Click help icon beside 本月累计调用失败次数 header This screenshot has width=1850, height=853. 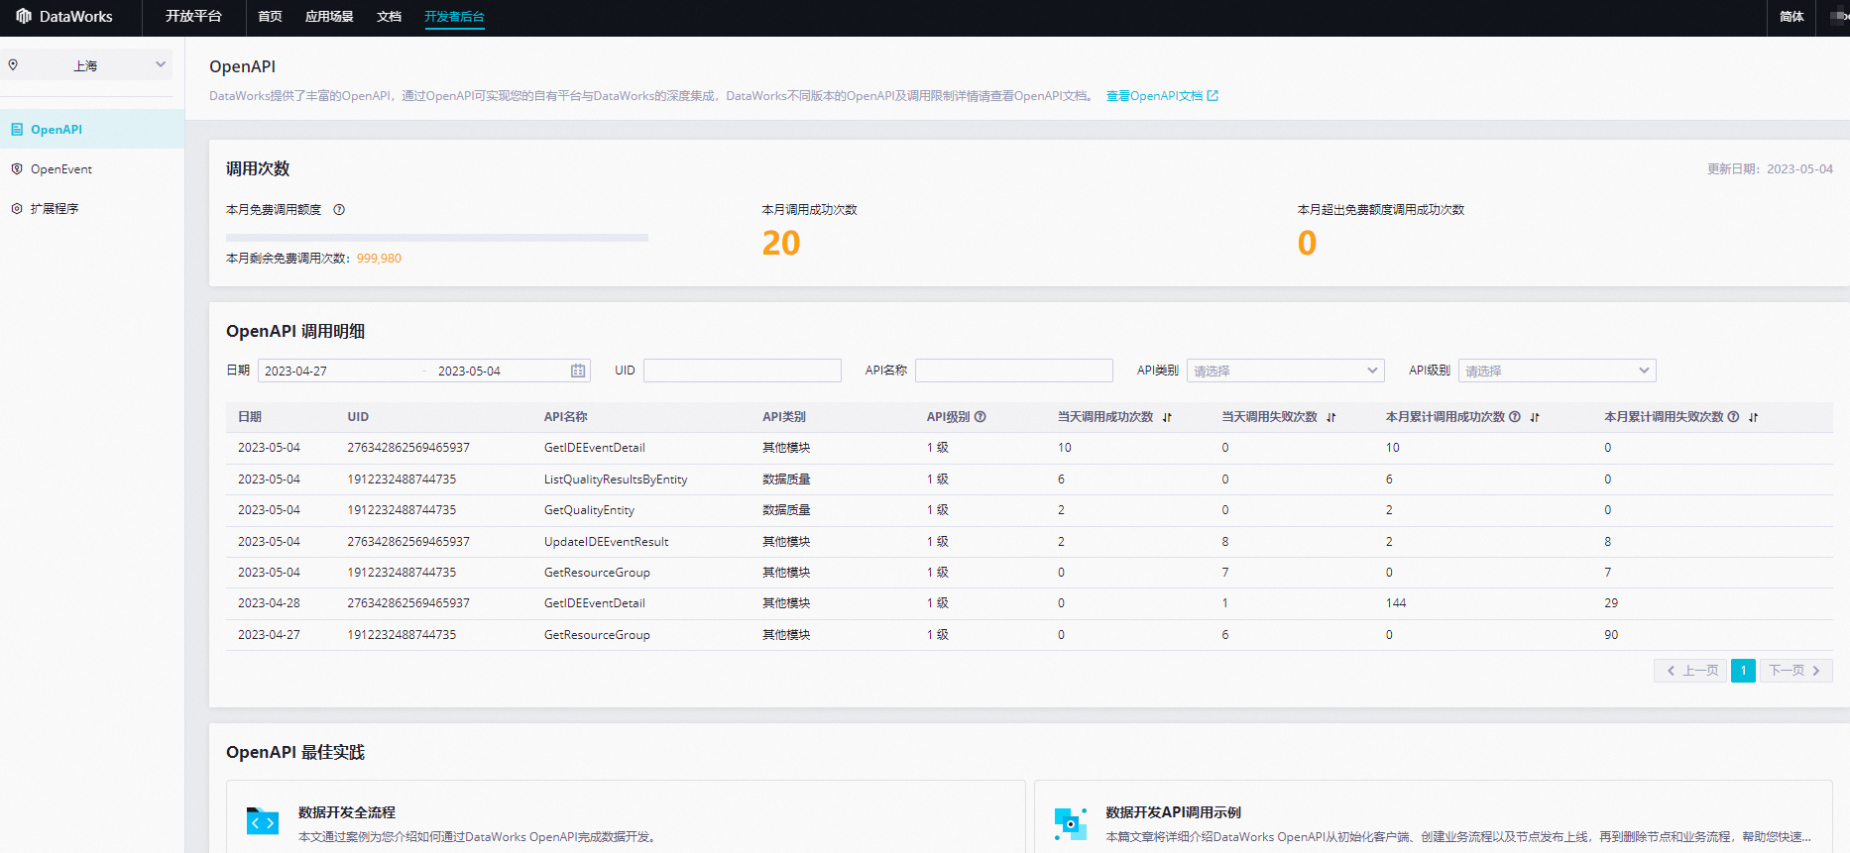click(1733, 416)
